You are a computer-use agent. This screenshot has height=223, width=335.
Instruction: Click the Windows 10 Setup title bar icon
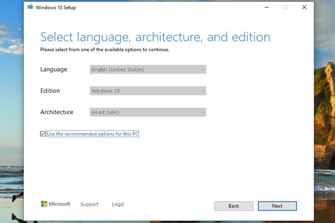coord(30,7)
